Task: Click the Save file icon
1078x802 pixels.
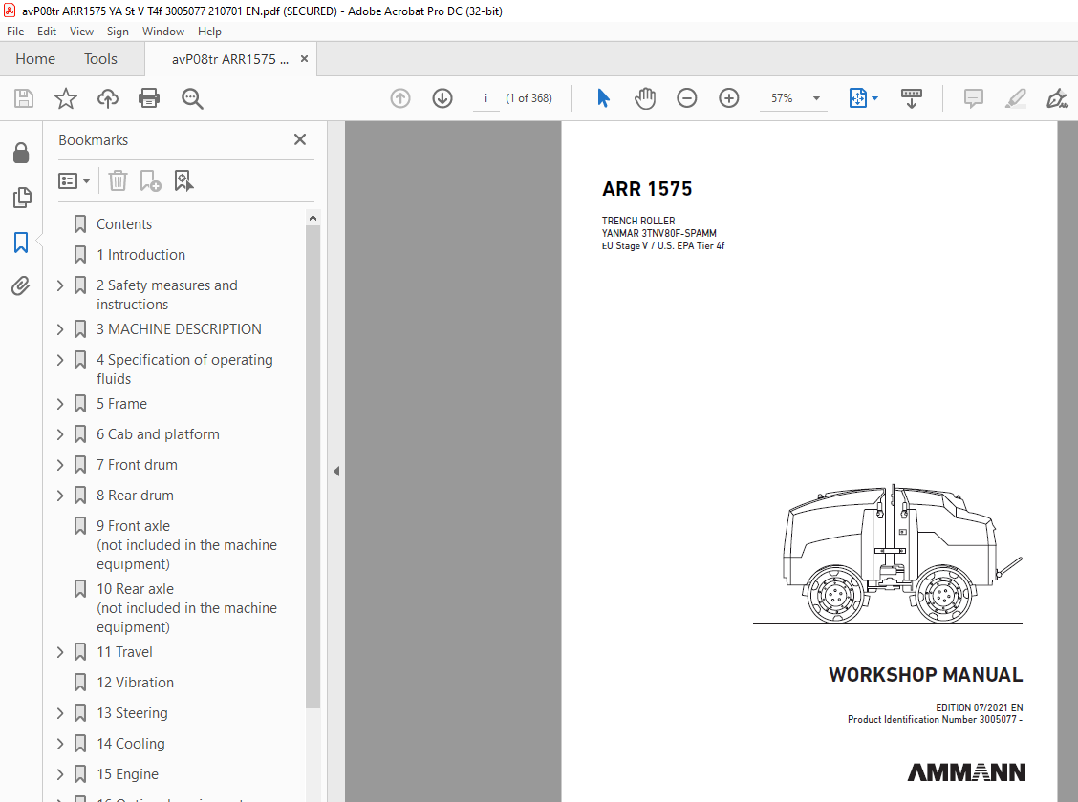Action: point(24,98)
